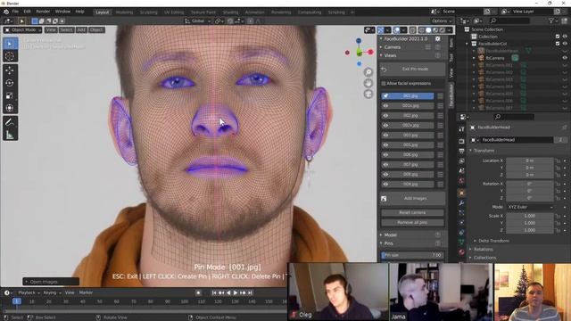The height and width of the screenshot is (321, 571).
Task: Toggle eye icon of 002.jpg view
Action: (x=385, y=115)
